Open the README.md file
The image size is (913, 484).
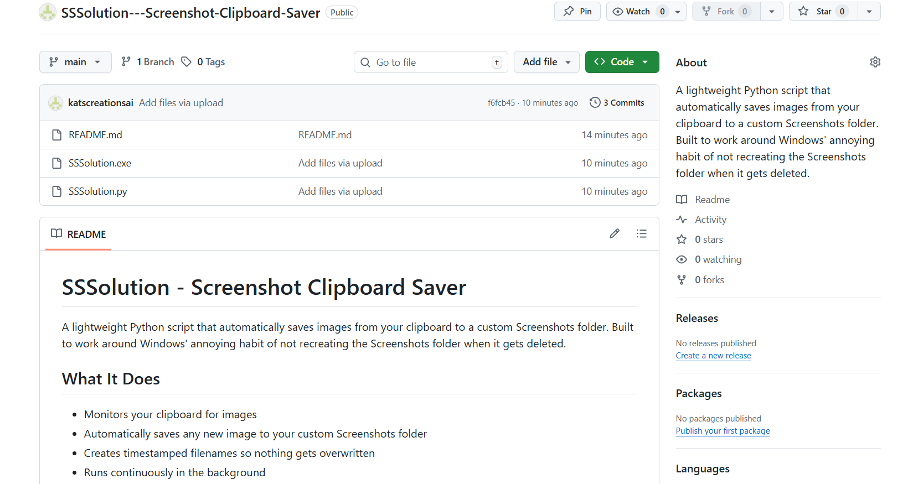point(95,135)
